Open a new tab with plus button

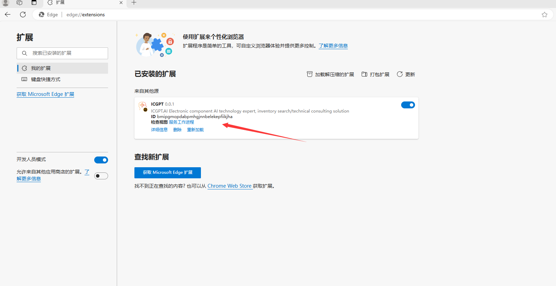(134, 3)
